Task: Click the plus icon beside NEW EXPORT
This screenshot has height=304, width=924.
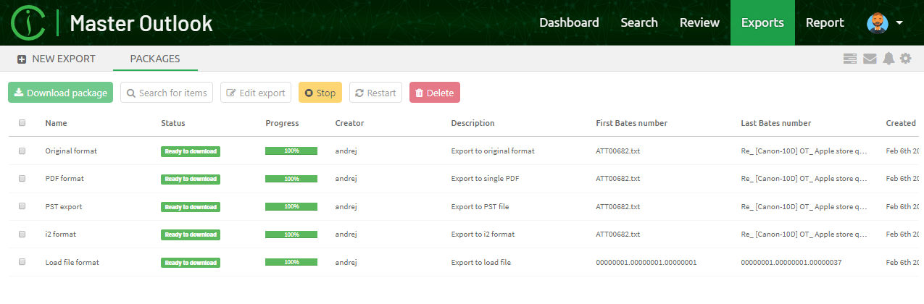Action: [22, 59]
